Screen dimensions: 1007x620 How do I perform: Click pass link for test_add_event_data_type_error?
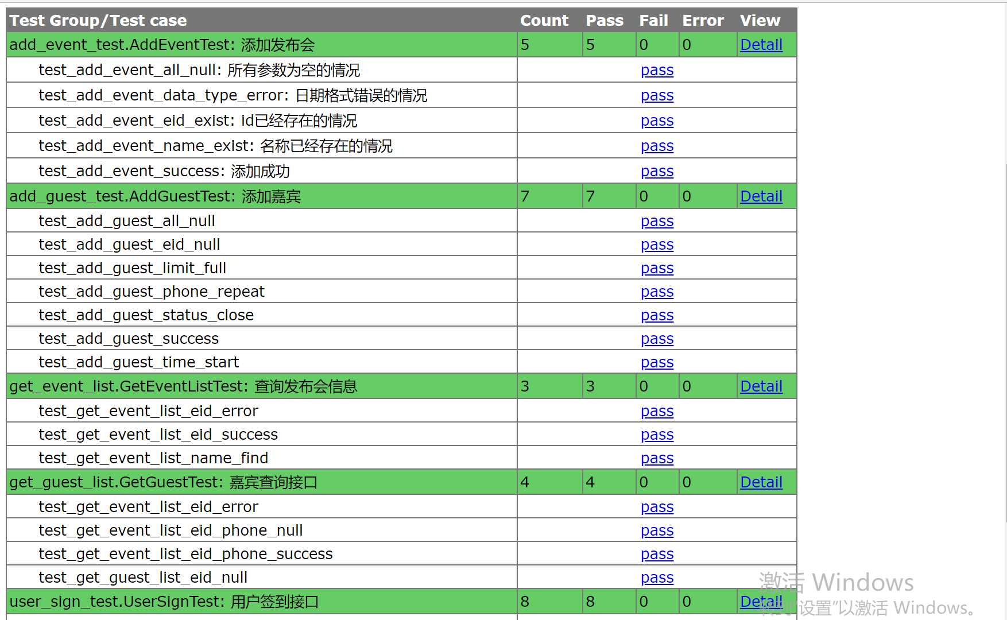[x=657, y=96]
